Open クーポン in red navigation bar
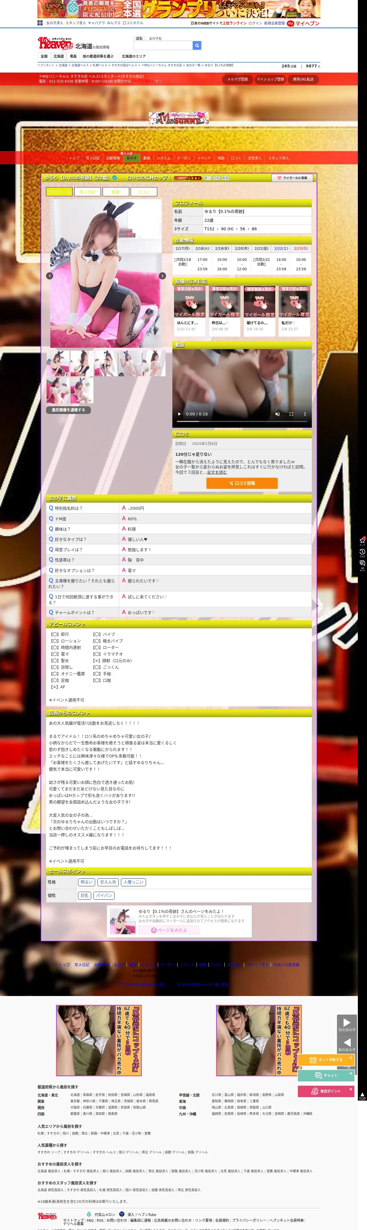Screen dimensions: 367x1230 (x=184, y=158)
